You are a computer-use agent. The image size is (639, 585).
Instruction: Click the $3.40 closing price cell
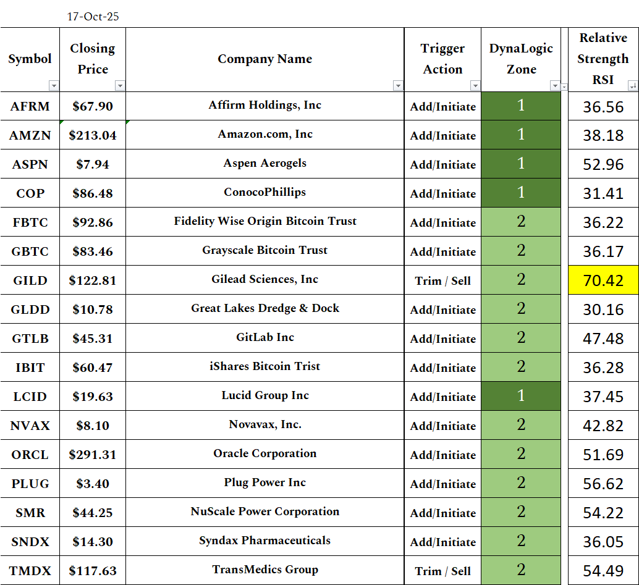tap(93, 483)
